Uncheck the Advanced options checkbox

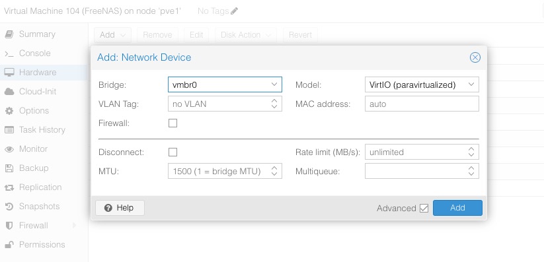coord(424,208)
